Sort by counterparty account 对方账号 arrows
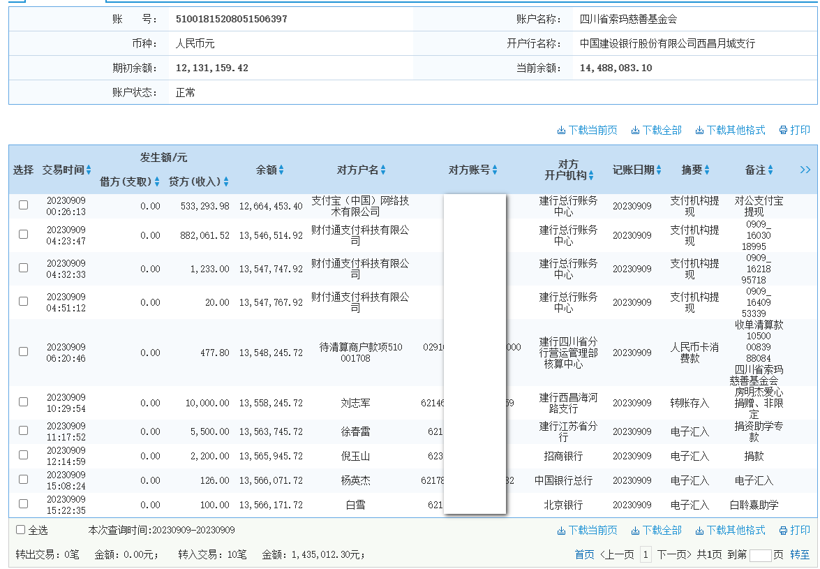 coord(495,170)
